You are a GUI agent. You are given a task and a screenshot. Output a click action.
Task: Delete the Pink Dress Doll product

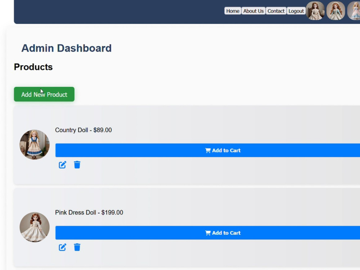click(77, 247)
